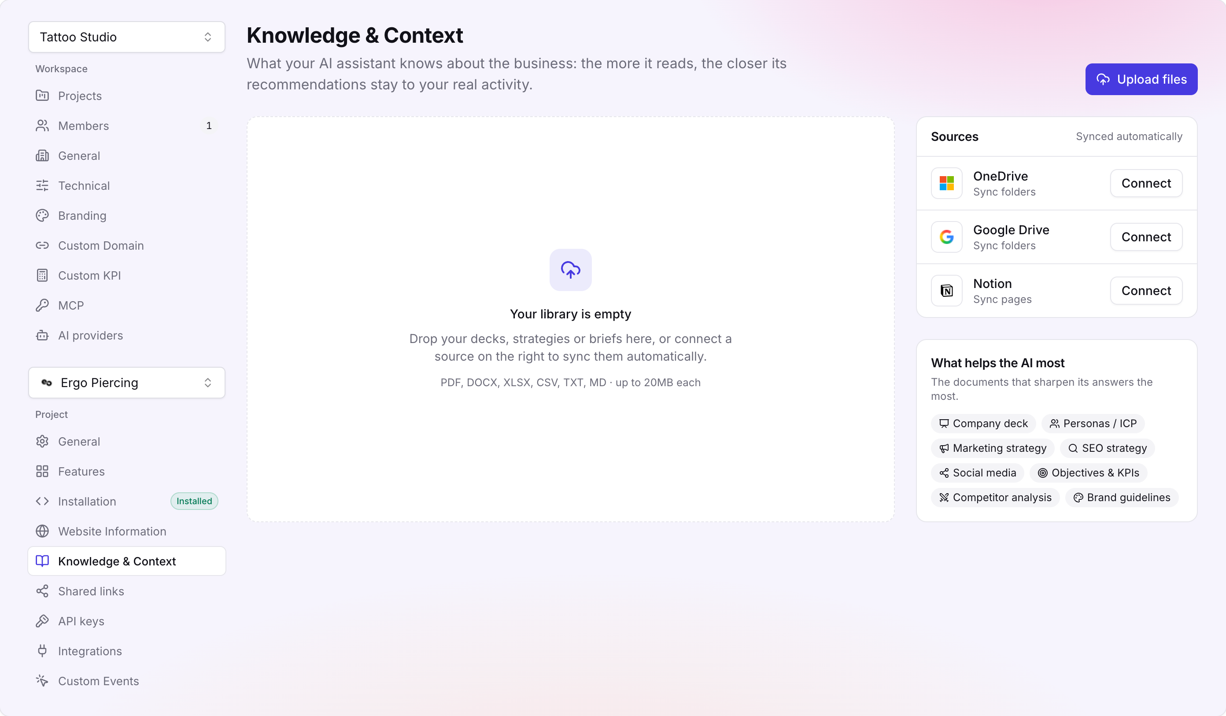
Task: Click the Google Drive logo icon
Action: pos(947,237)
